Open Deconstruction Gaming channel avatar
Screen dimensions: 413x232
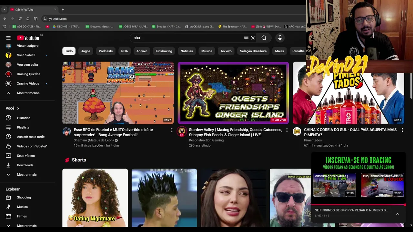[182, 131]
